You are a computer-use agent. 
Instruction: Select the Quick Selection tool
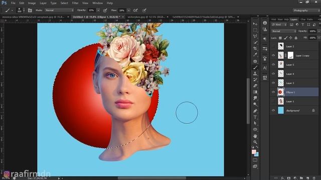[x=255, y=42]
